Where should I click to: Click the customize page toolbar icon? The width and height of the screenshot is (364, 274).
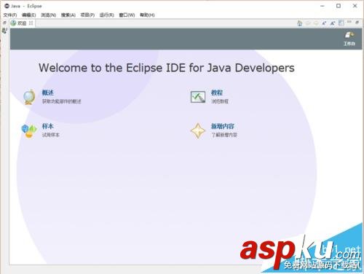click(341, 23)
